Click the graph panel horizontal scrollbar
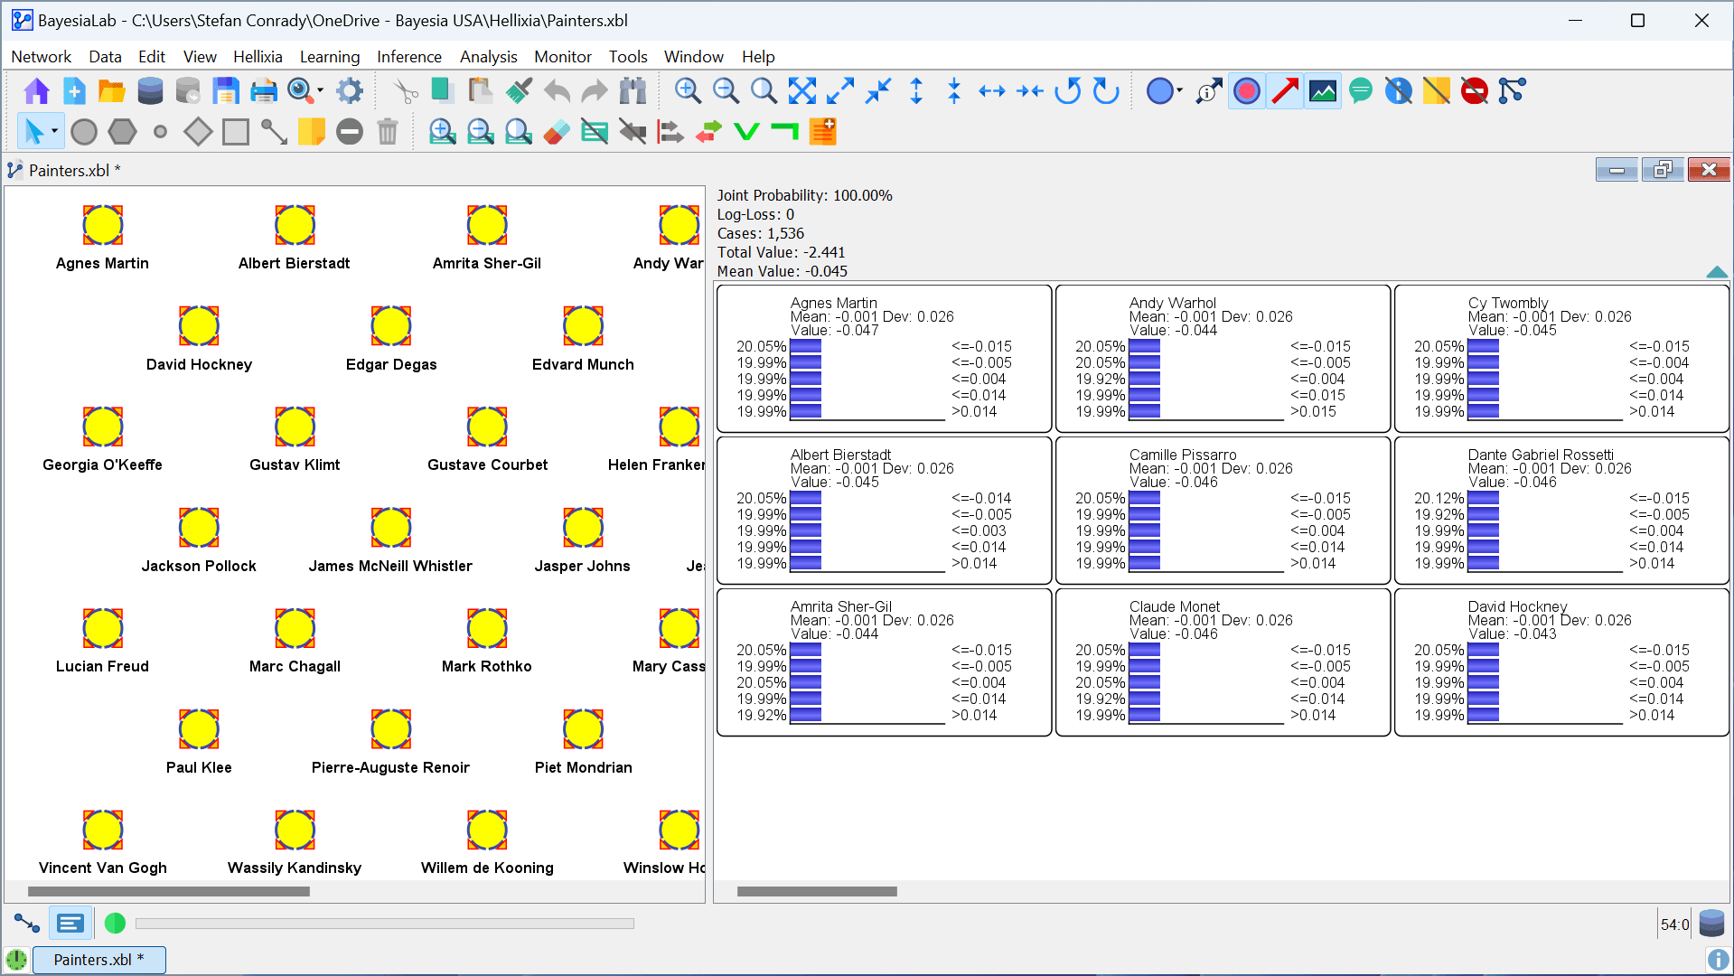Image resolution: width=1734 pixels, height=976 pixels. (169, 892)
